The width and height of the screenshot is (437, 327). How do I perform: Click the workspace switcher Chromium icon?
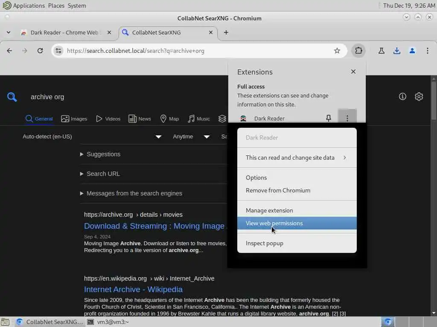tap(387, 322)
